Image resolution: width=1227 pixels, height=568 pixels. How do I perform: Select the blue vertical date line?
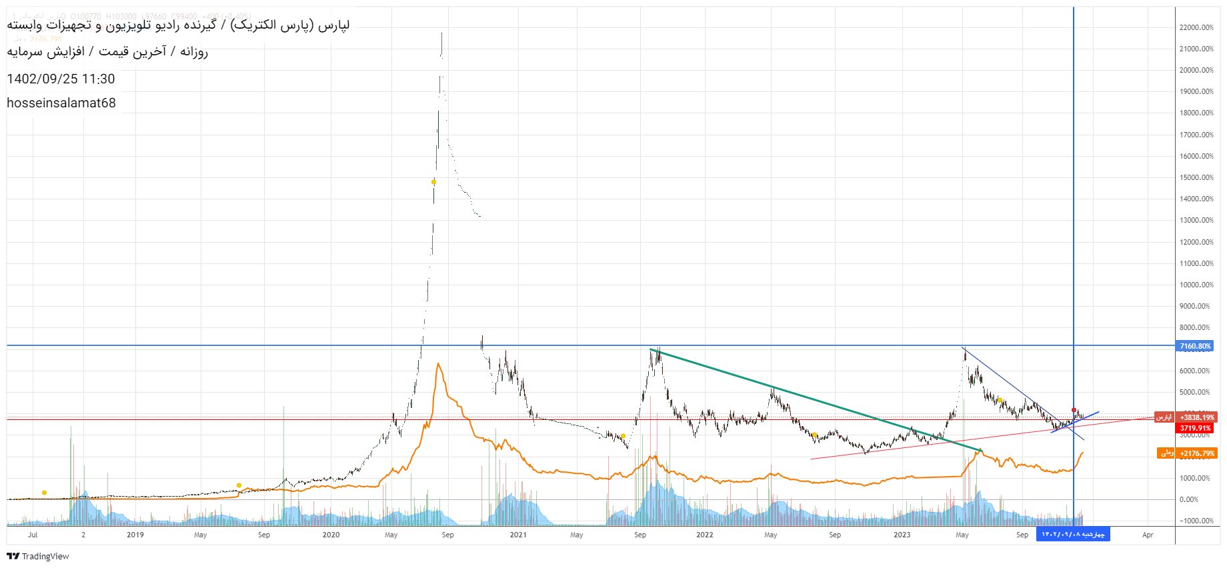pos(1074,200)
